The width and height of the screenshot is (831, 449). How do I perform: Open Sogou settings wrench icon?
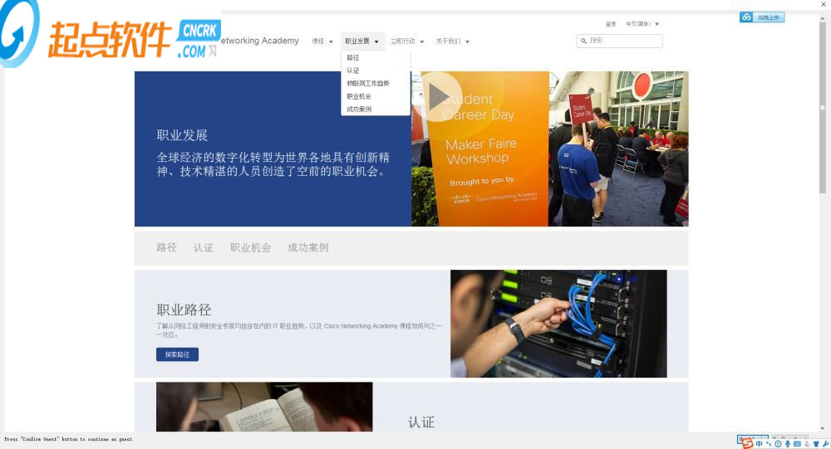coord(826,444)
